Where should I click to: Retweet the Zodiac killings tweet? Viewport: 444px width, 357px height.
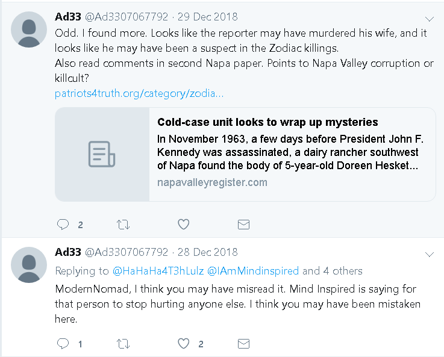(x=122, y=225)
